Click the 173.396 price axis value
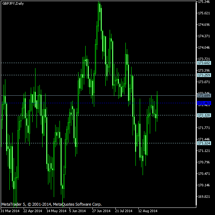Image resolution: width=215 pixels, height=215 pixels. point(204,71)
